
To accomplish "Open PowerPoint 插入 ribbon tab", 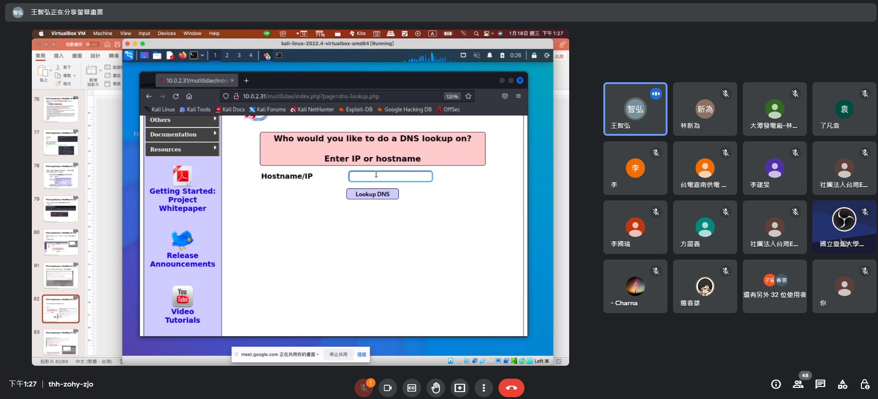I will pyautogui.click(x=59, y=56).
